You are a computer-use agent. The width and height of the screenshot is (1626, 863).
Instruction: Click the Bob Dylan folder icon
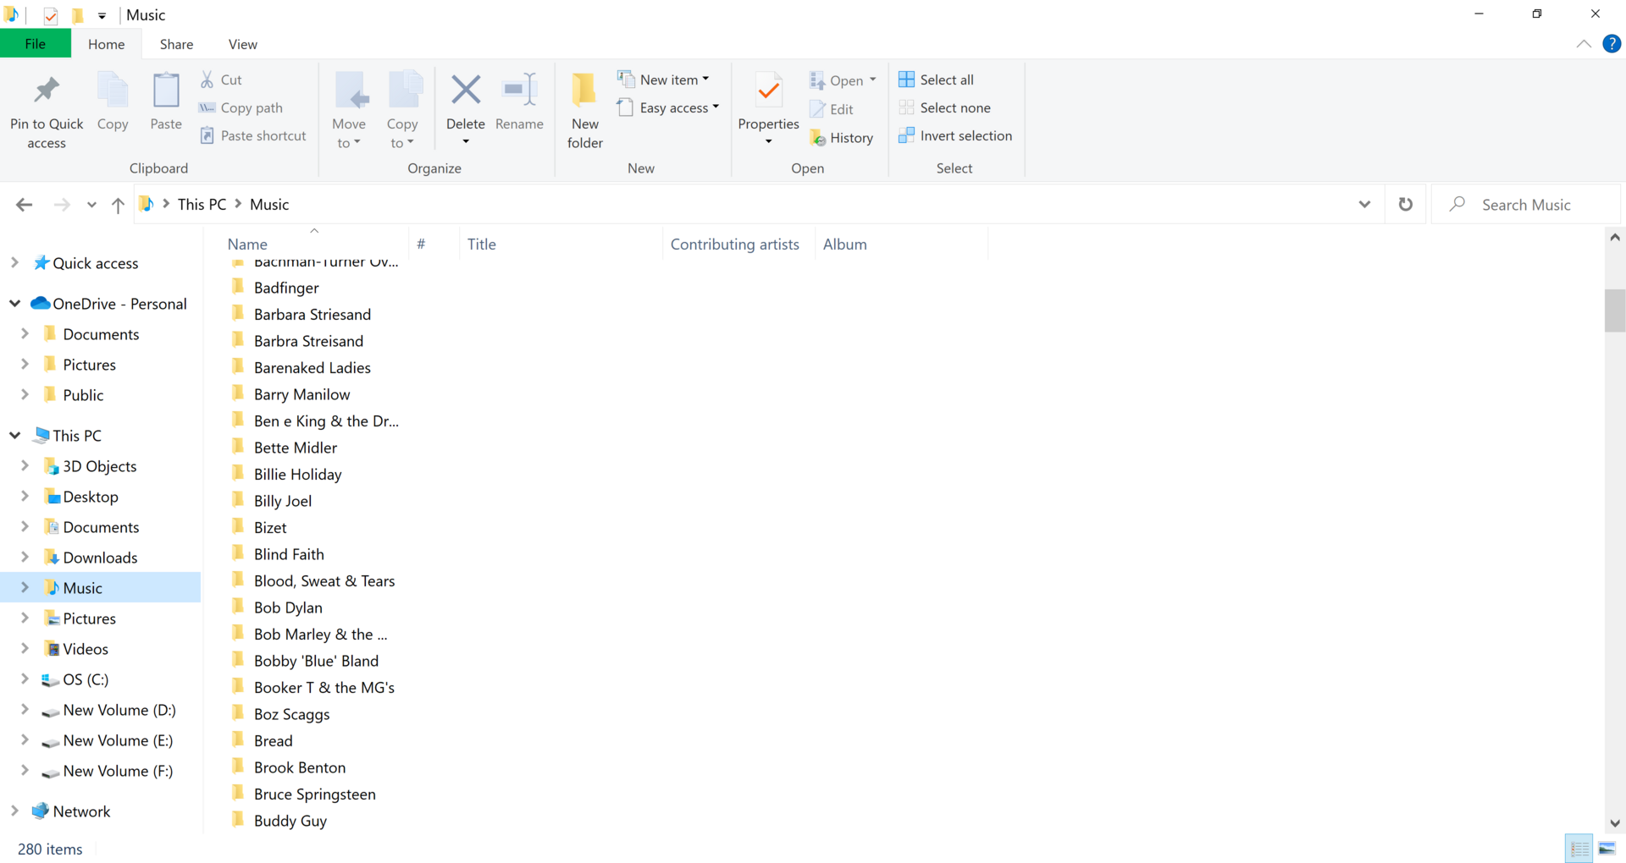click(238, 607)
